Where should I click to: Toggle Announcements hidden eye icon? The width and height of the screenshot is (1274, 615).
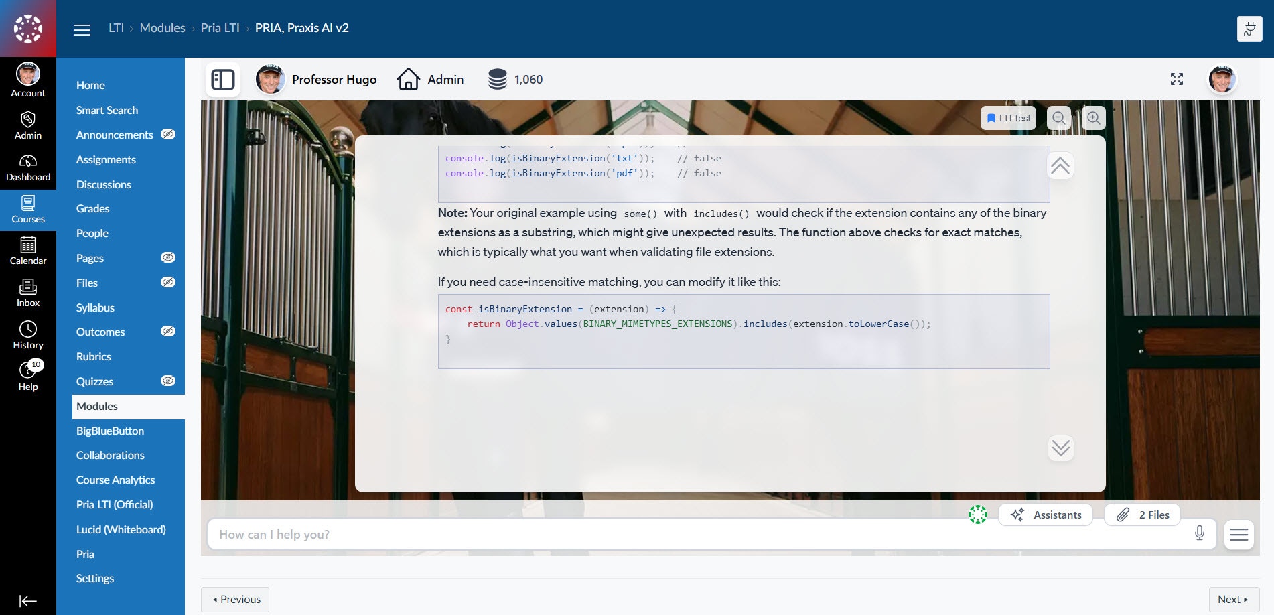(169, 134)
